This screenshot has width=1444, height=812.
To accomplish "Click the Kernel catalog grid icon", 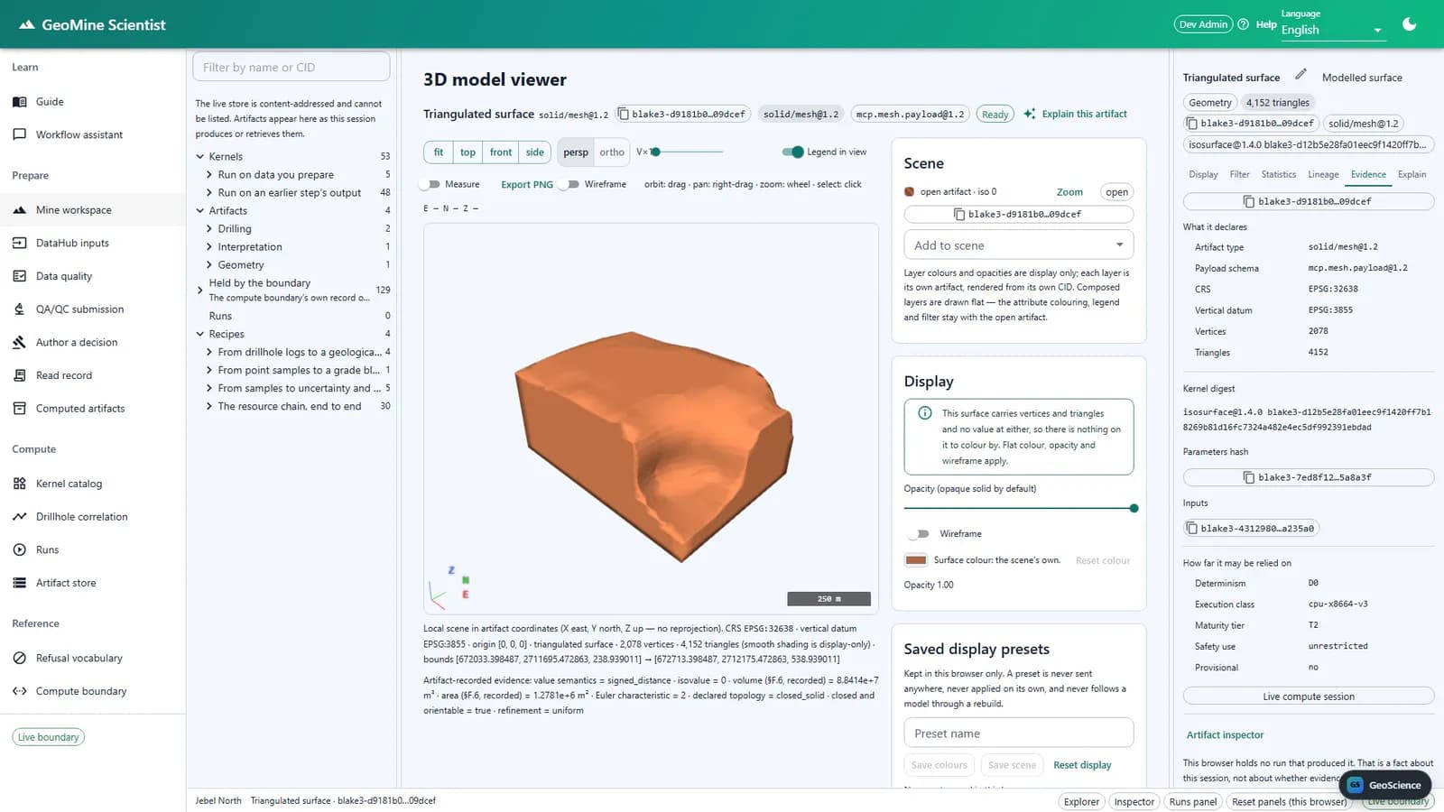I will tap(19, 484).
